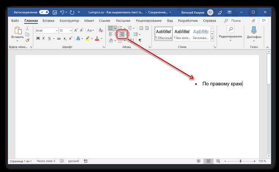The image size is (279, 172).
Task: Increase paragraph indent
Action: [147, 28]
